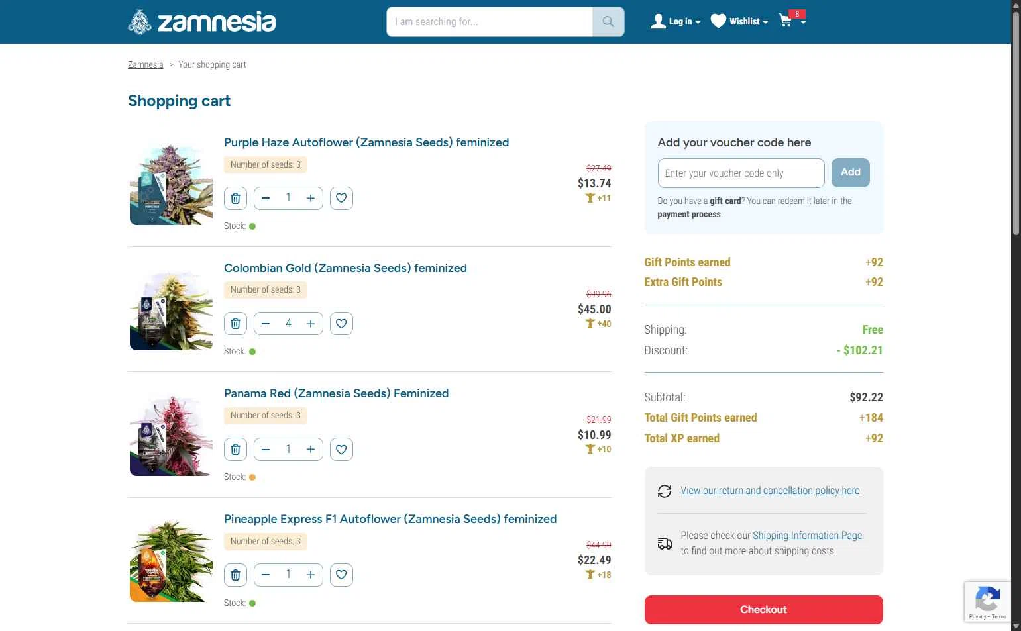
Task: Open the Shipping Information Page link
Action: coord(807,536)
